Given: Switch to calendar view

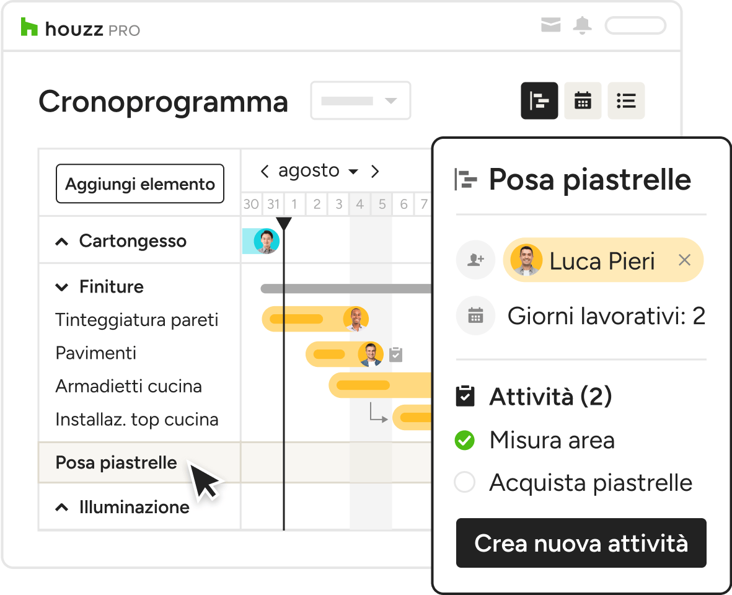Looking at the screenshot, I should click(x=583, y=100).
